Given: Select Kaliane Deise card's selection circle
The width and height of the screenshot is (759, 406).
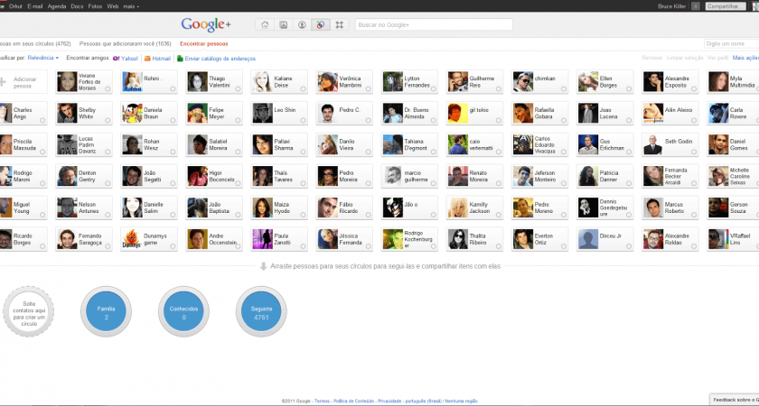Looking at the screenshot, I should pos(303,89).
